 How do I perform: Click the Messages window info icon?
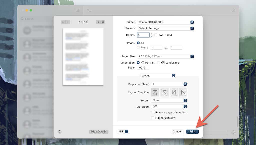(x=233, y=10)
